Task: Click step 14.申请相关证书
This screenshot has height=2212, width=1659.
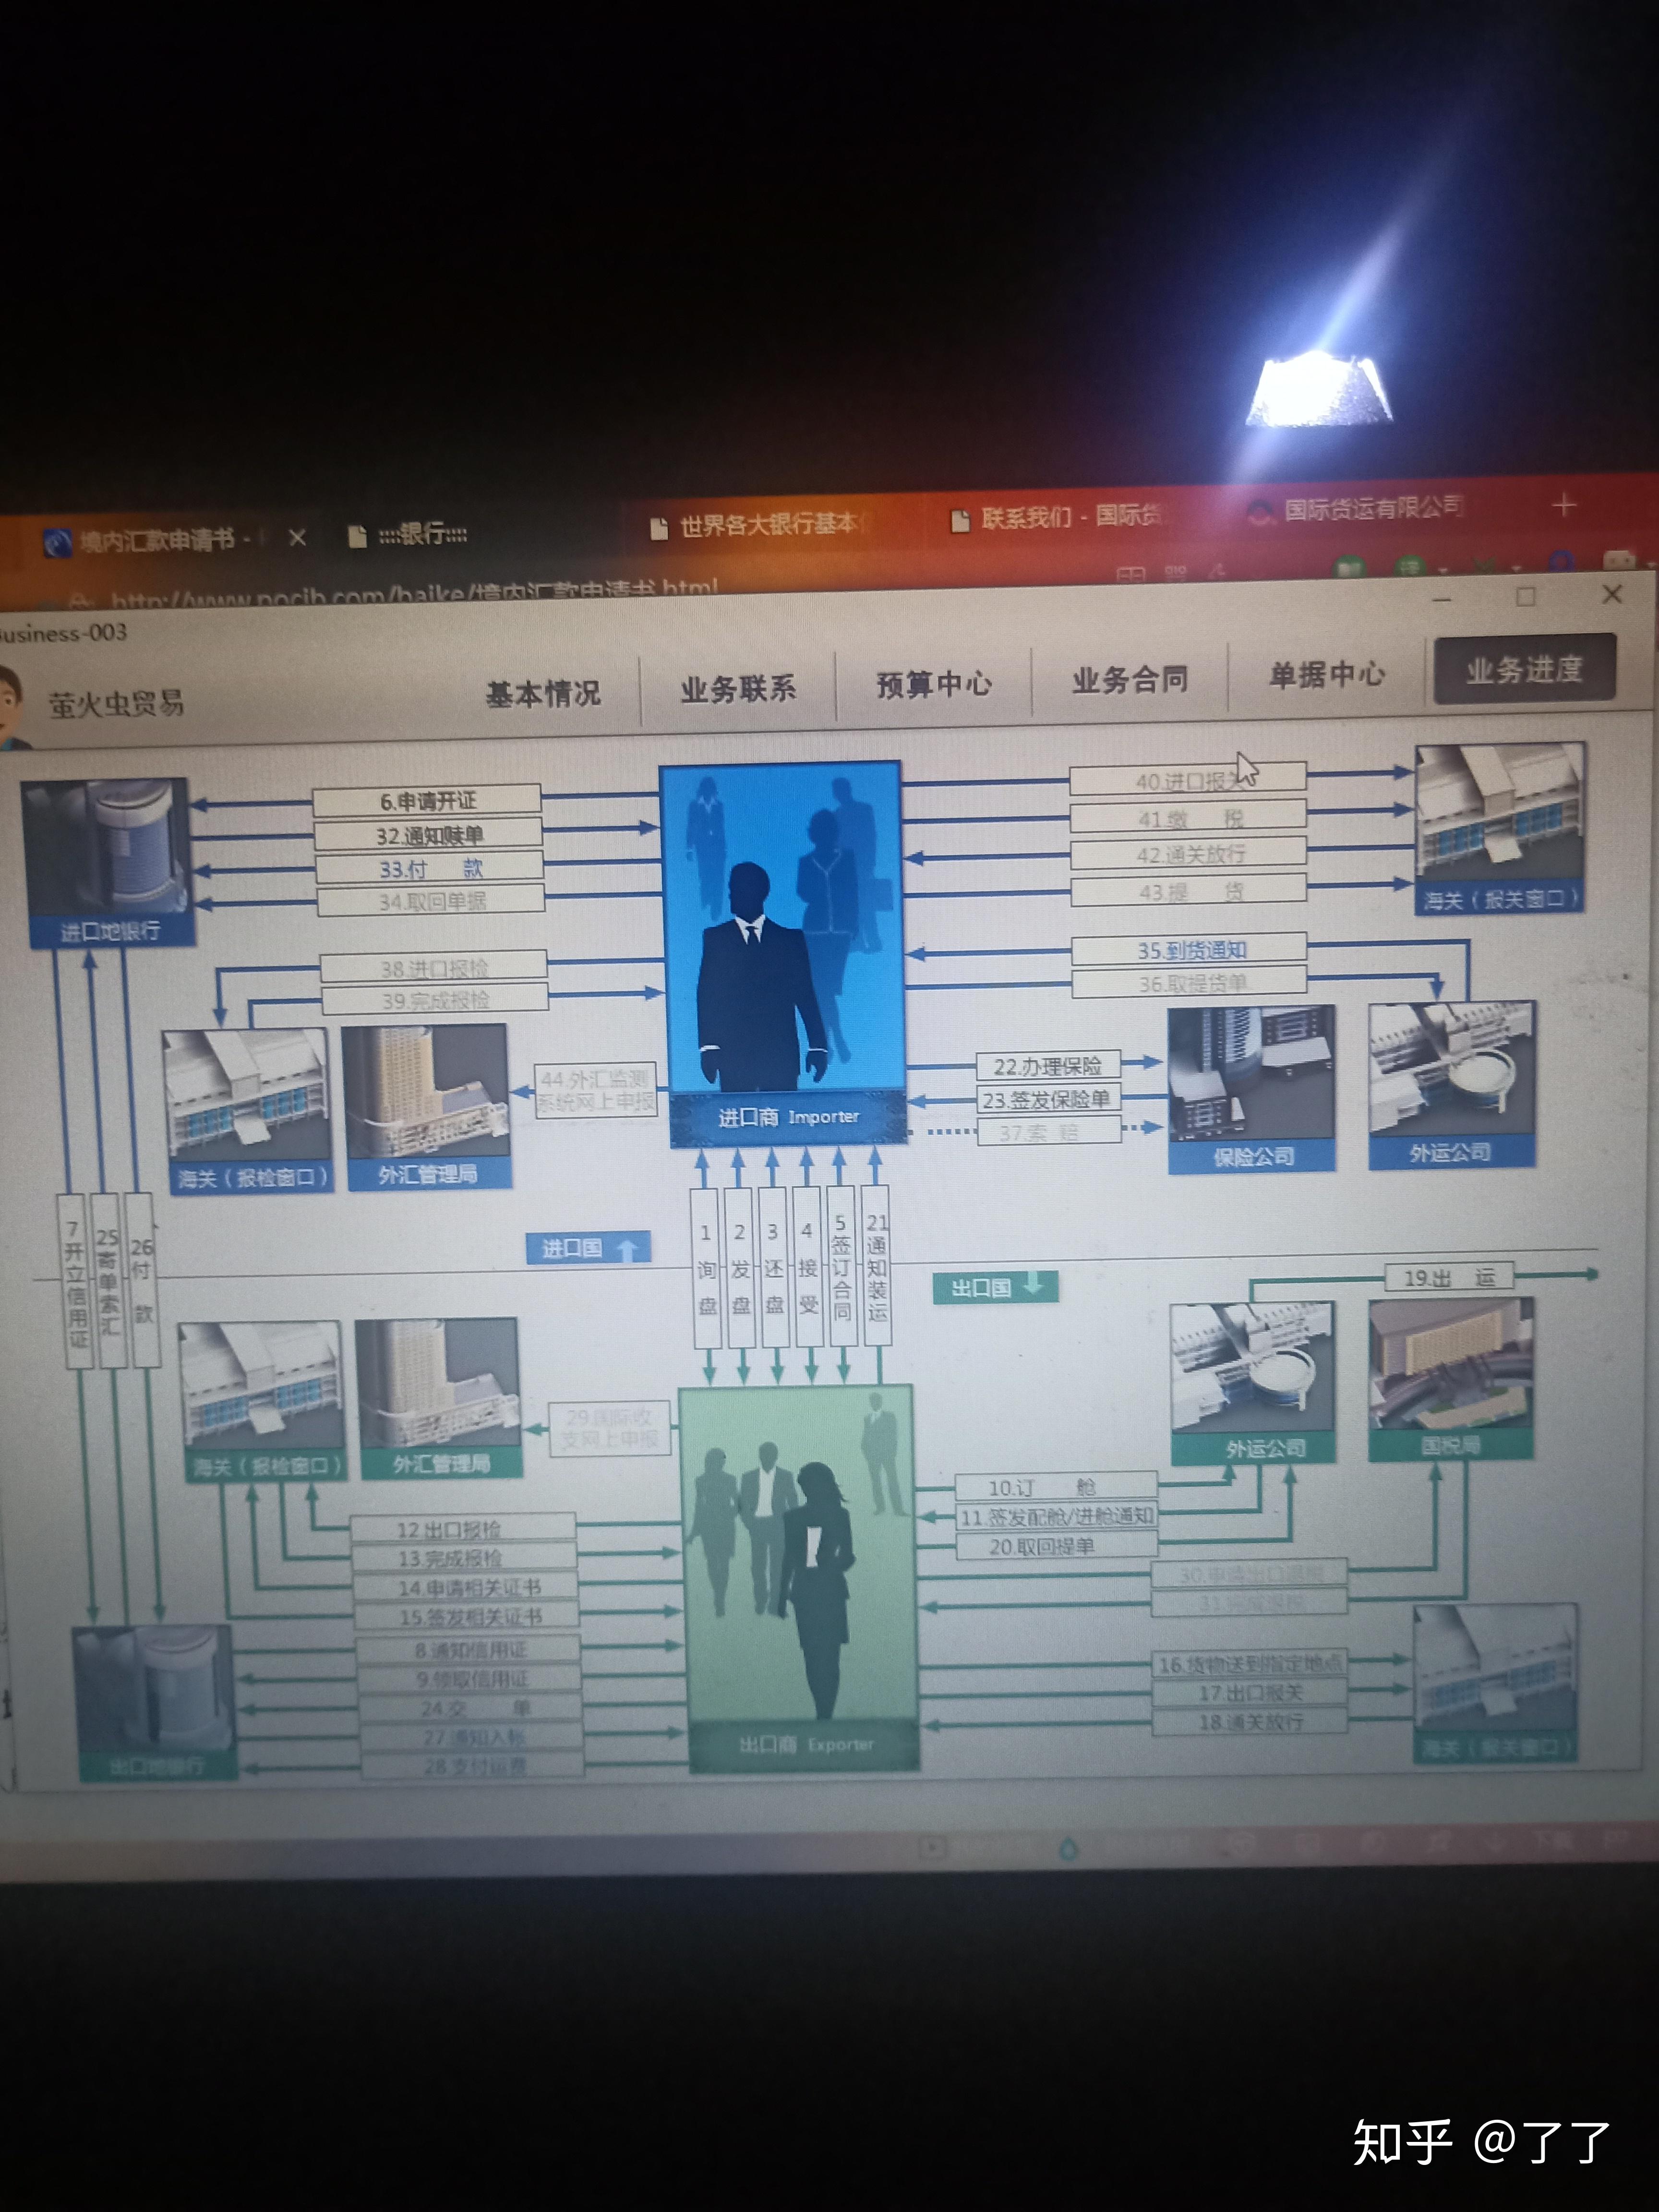Action: click(x=466, y=1587)
